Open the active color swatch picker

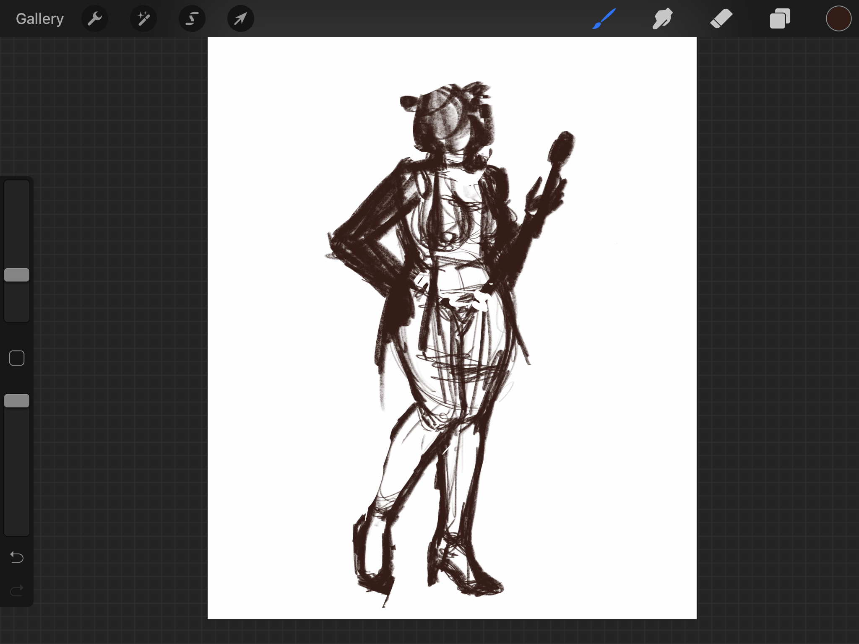838,19
